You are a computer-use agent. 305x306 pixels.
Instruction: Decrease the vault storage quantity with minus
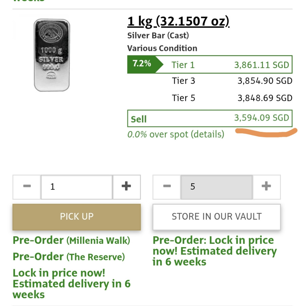tap(167, 187)
